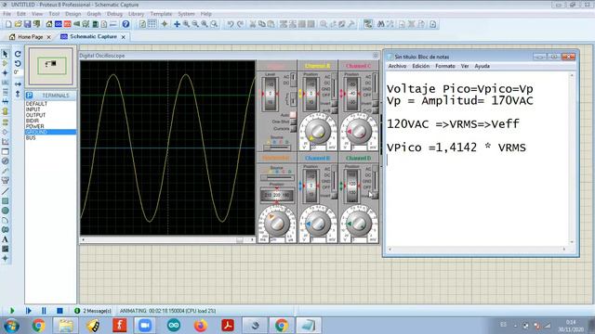Select the Graph Mode tool
Viewport: 595px width, 334px height.
pos(5,142)
